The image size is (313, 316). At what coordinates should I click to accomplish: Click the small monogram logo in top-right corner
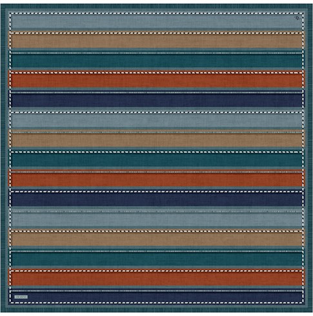298,18
